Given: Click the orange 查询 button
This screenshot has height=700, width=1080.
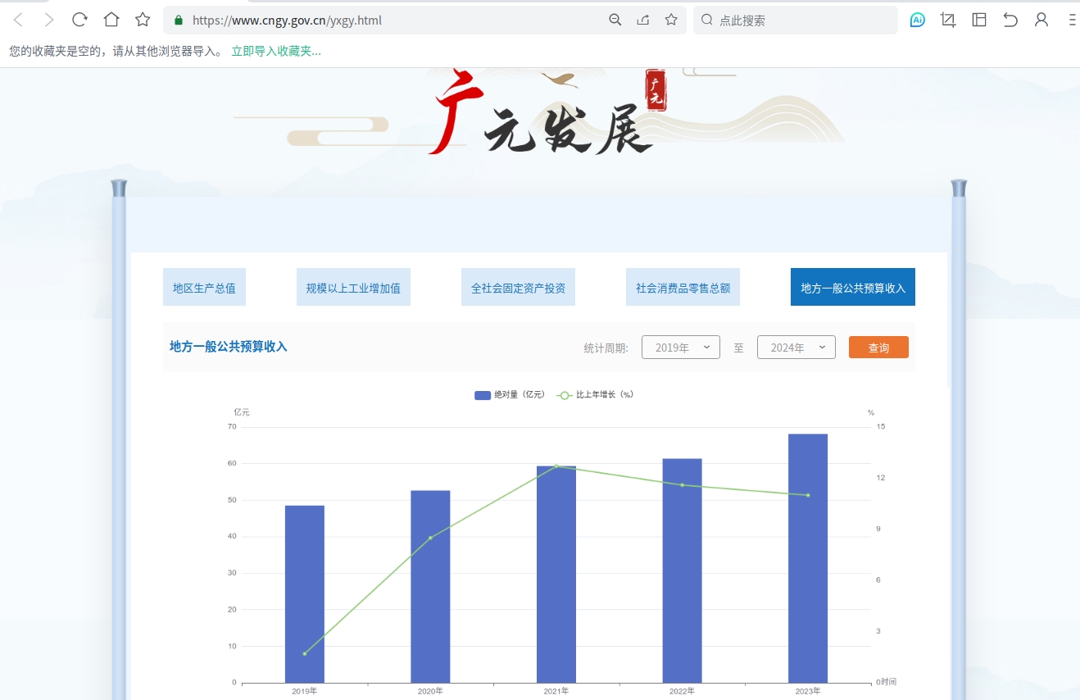Looking at the screenshot, I should 878,348.
